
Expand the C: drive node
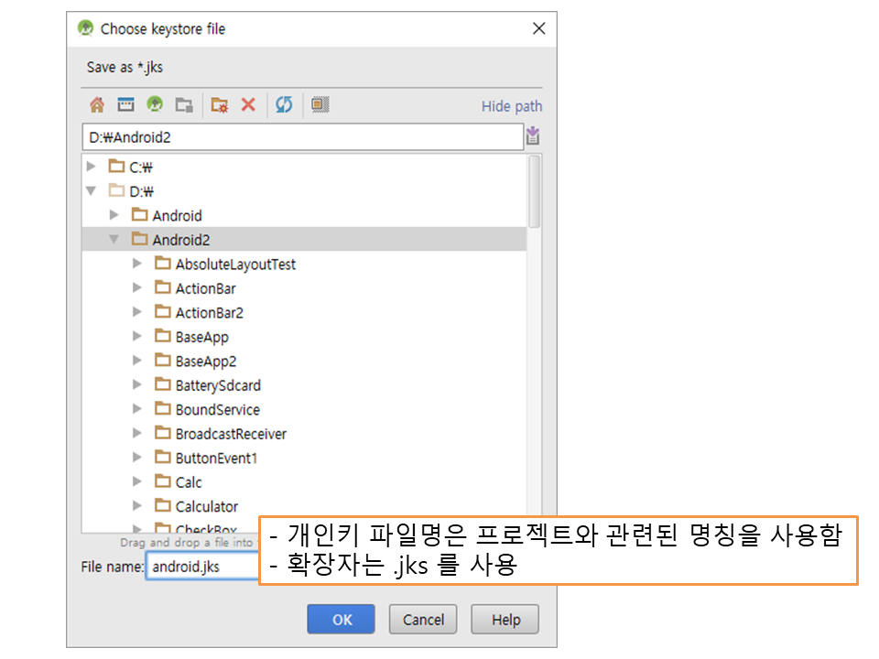[x=91, y=167]
